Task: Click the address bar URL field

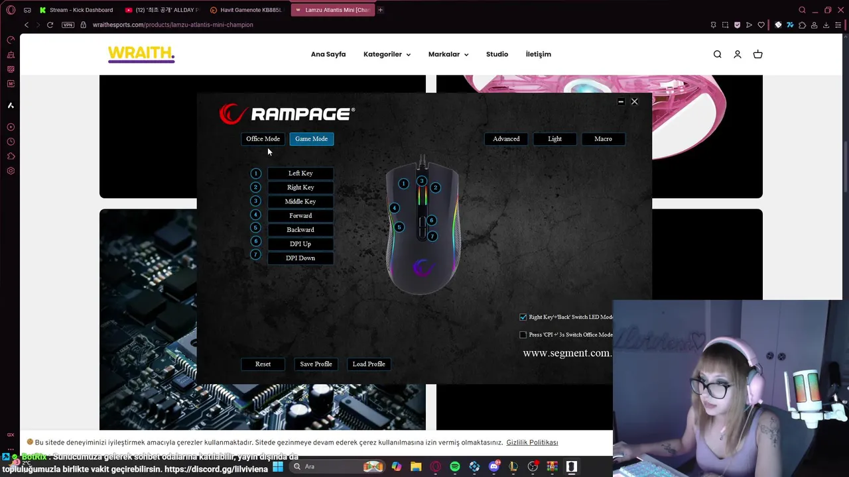Action: tap(172, 25)
